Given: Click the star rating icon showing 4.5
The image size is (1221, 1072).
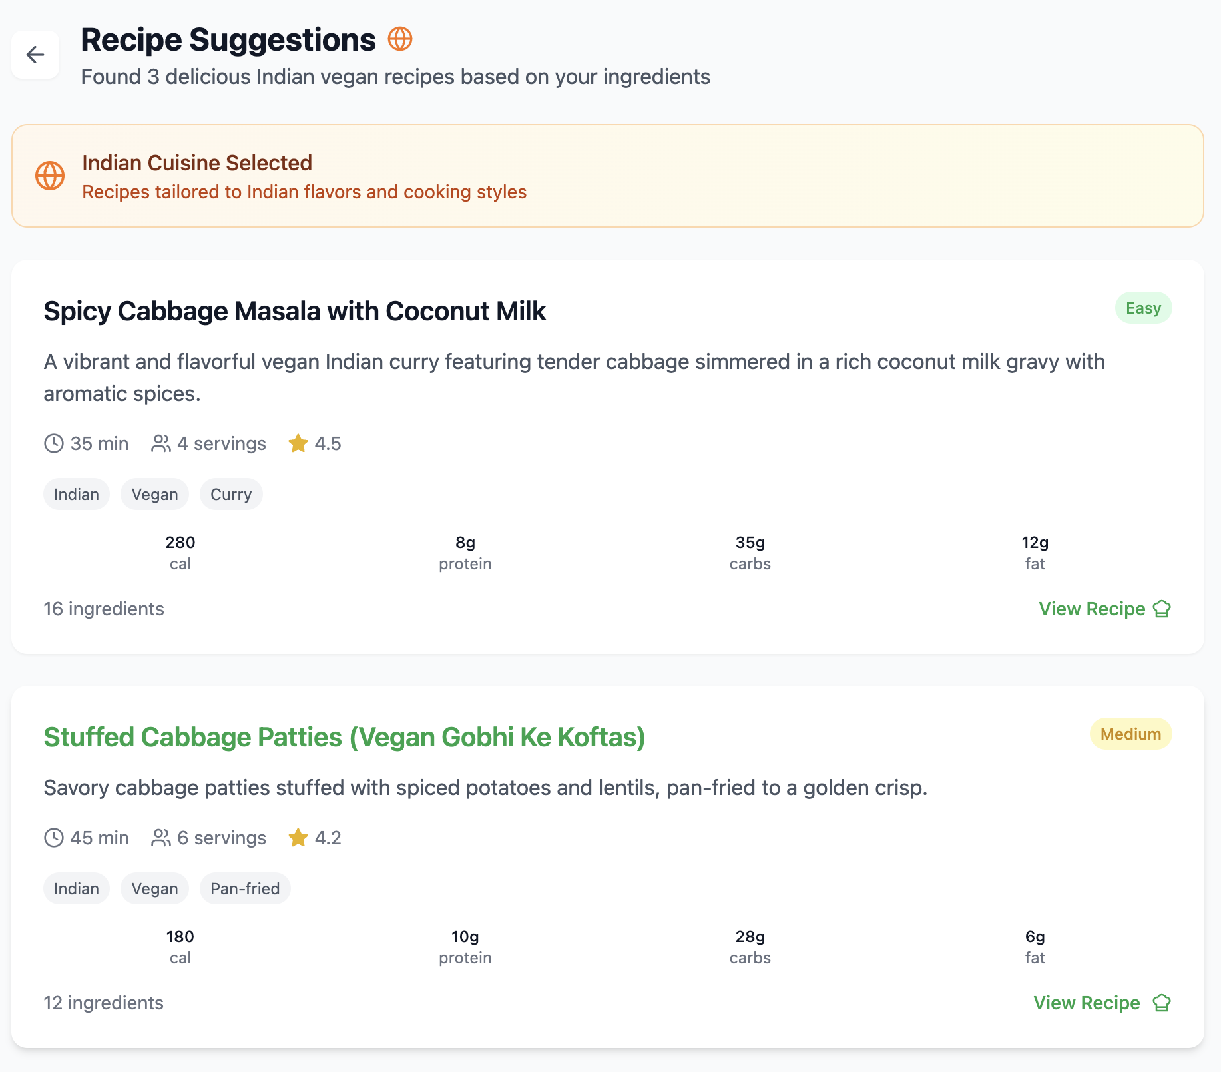Looking at the screenshot, I should (x=298, y=443).
